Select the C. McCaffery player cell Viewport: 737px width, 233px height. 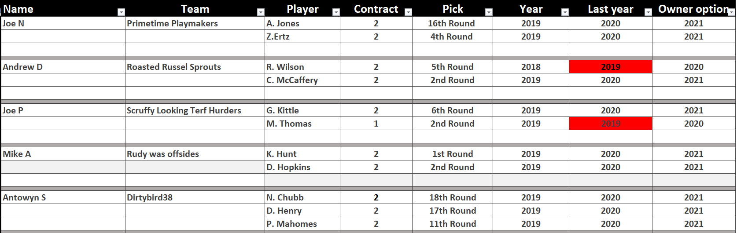(302, 80)
